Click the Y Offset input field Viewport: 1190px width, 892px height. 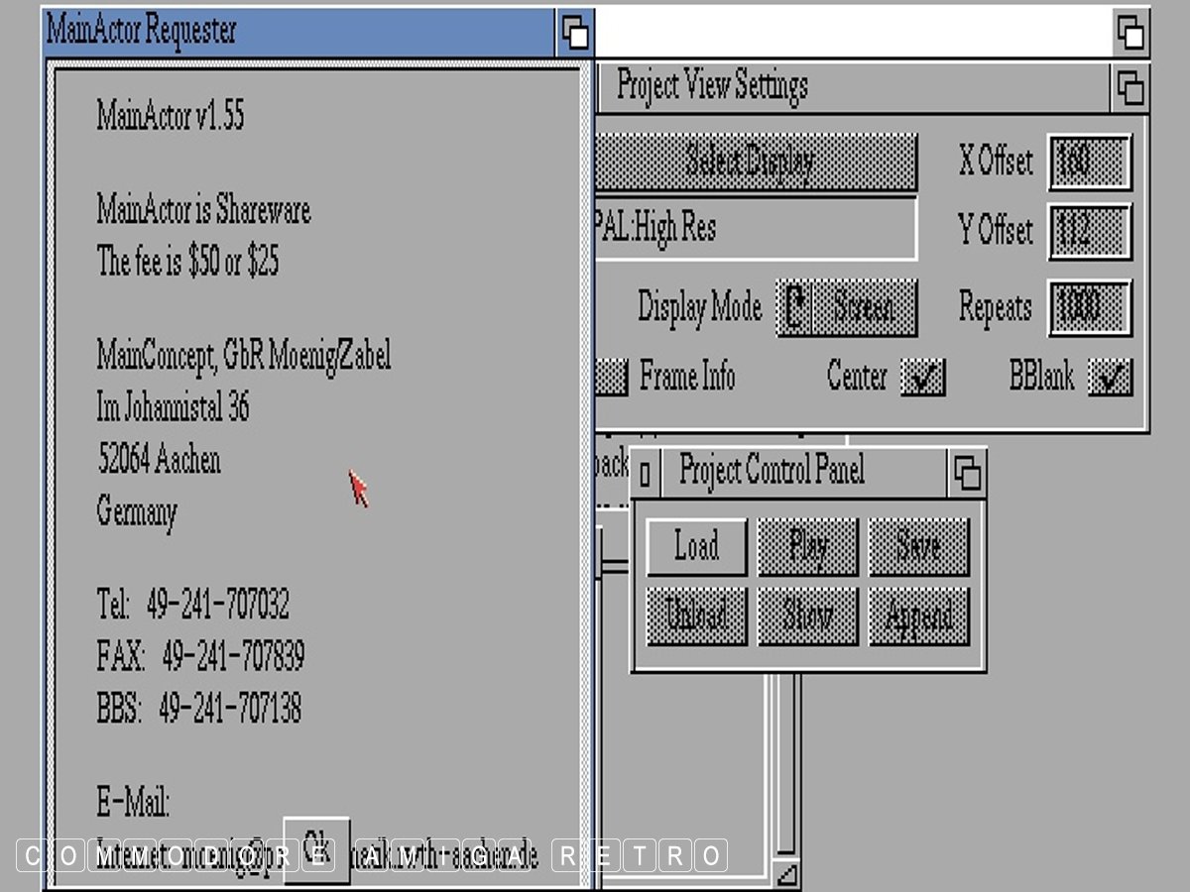pyautogui.click(x=1090, y=232)
